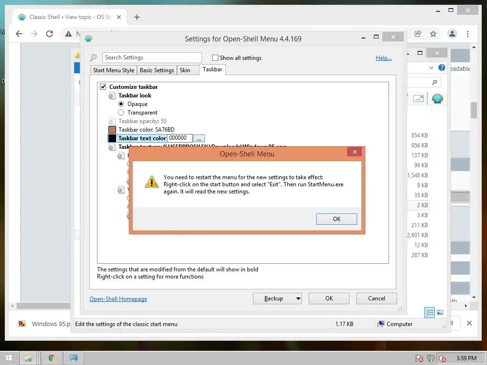Screen dimensions: 487x365
Task: Open the Action Center flag tray icon
Action: tap(419, 358)
